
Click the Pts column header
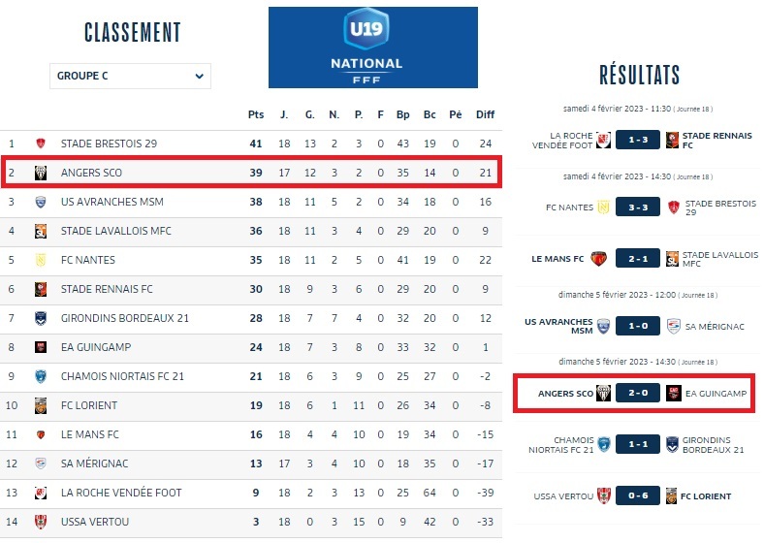point(256,114)
